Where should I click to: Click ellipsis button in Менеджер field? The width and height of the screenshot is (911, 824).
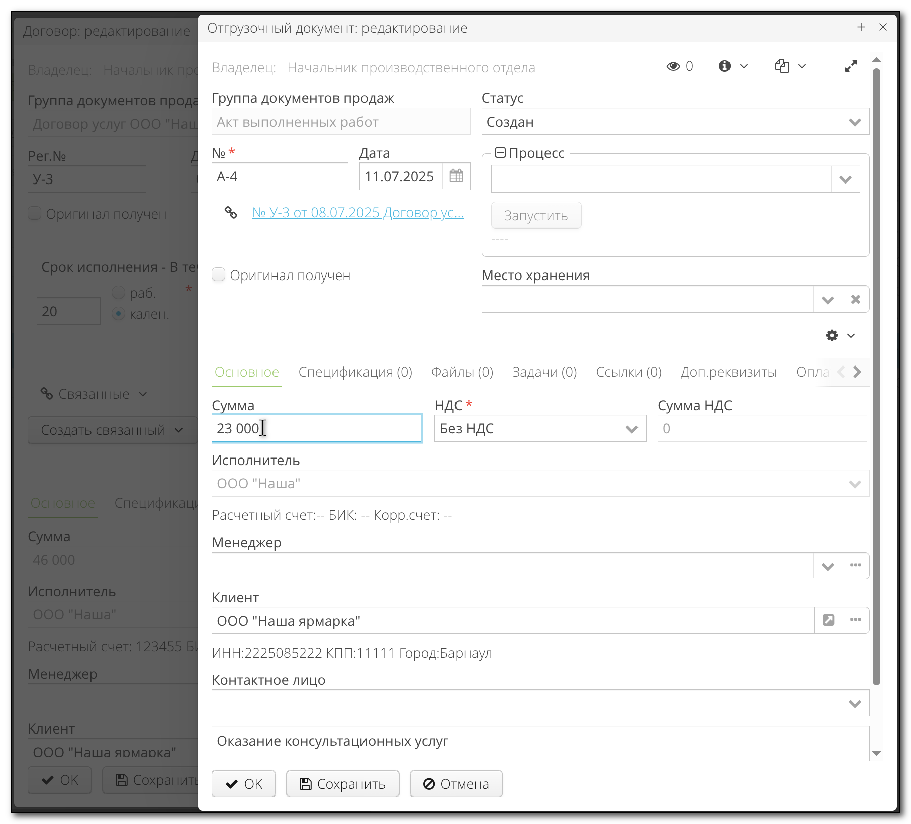tap(855, 566)
